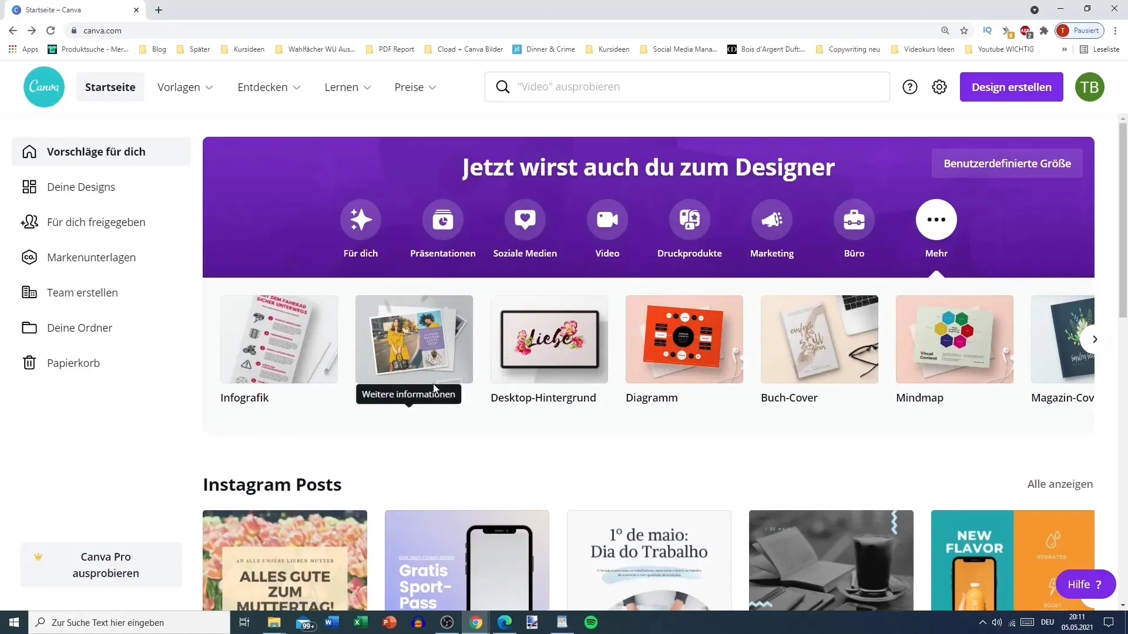
Task: Open Für dich freigegeben in the sidebar
Action: [x=101, y=222]
